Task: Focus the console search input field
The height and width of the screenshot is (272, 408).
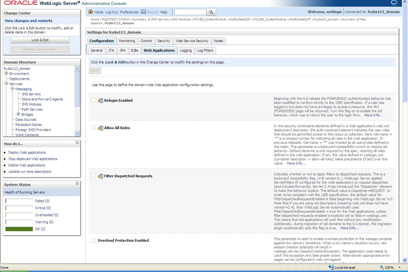Action: (x=190, y=12)
